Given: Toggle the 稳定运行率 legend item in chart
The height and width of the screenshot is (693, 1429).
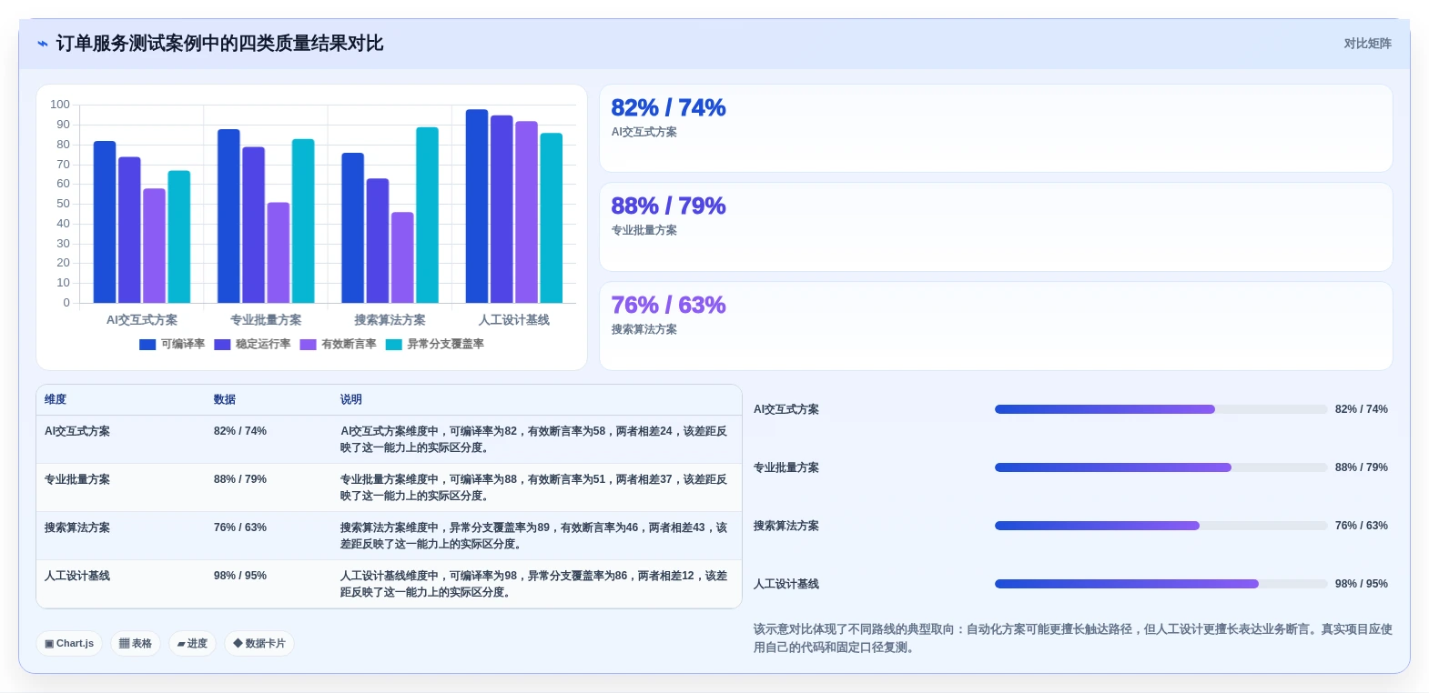Looking at the screenshot, I should click(x=253, y=345).
